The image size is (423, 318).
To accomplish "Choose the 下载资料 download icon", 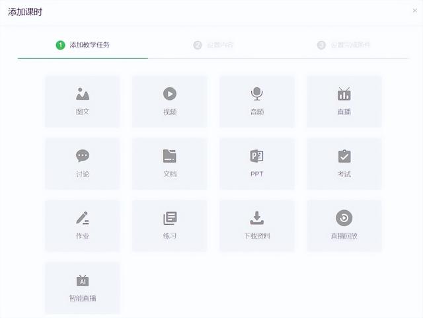I will tap(257, 218).
